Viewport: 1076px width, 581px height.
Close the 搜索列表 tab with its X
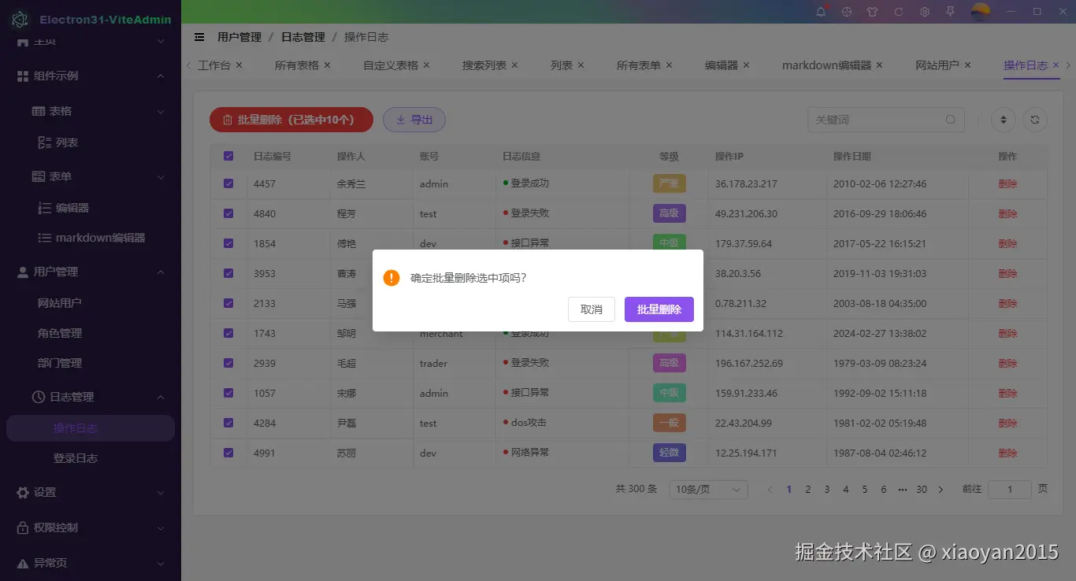(515, 65)
